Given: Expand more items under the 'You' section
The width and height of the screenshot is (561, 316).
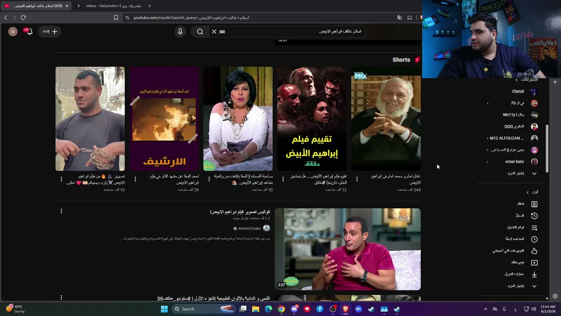Looking at the screenshot, I should click(522, 286).
